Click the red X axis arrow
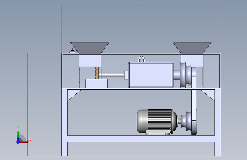 [x=24, y=142]
